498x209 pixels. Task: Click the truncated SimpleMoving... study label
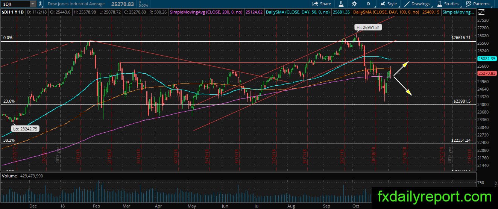coord(458,12)
